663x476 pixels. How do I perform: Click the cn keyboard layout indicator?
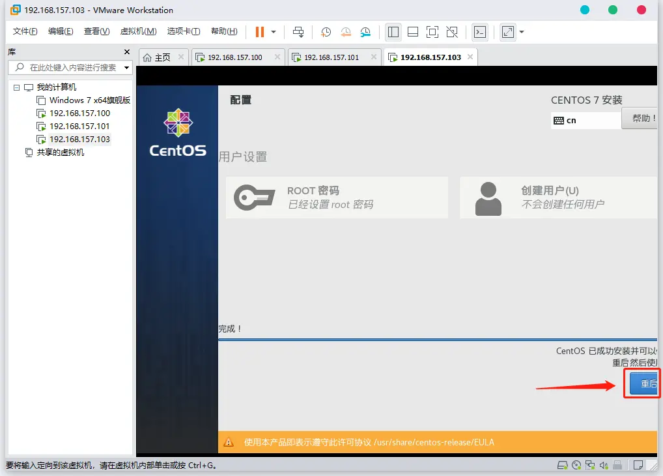(x=586, y=120)
